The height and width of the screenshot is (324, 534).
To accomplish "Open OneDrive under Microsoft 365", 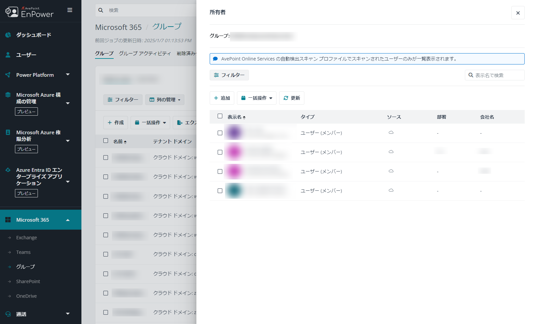I will click(27, 296).
